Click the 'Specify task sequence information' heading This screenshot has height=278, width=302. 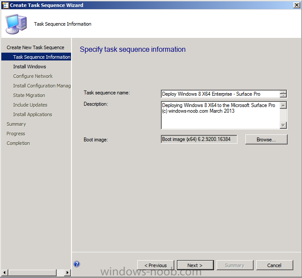point(133,50)
